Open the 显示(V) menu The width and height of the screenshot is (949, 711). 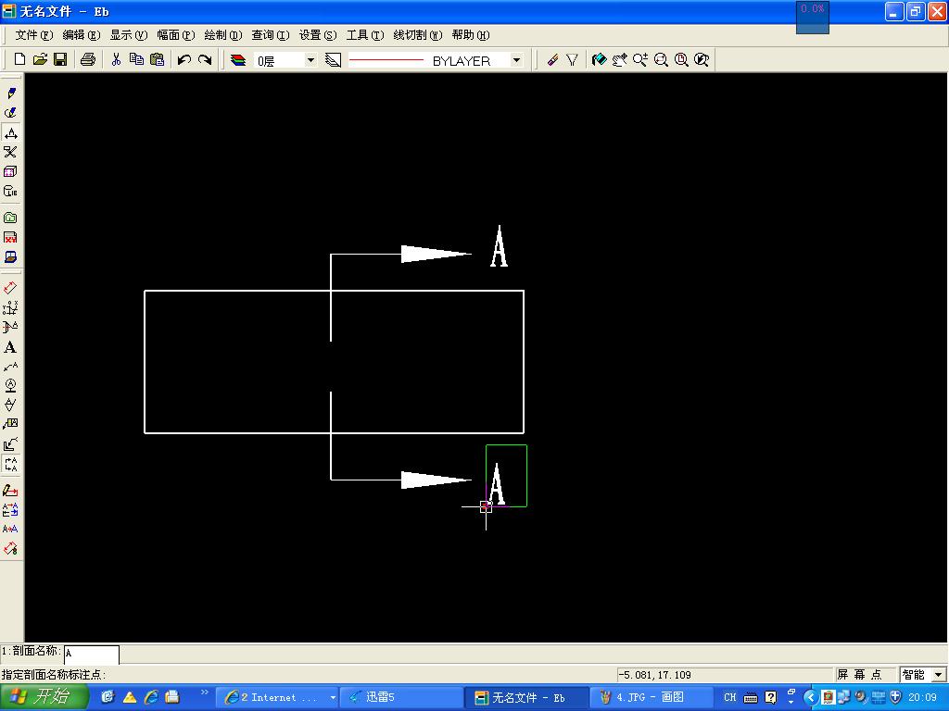coord(128,35)
